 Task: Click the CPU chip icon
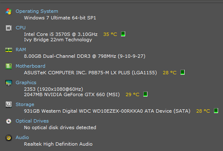9,28
